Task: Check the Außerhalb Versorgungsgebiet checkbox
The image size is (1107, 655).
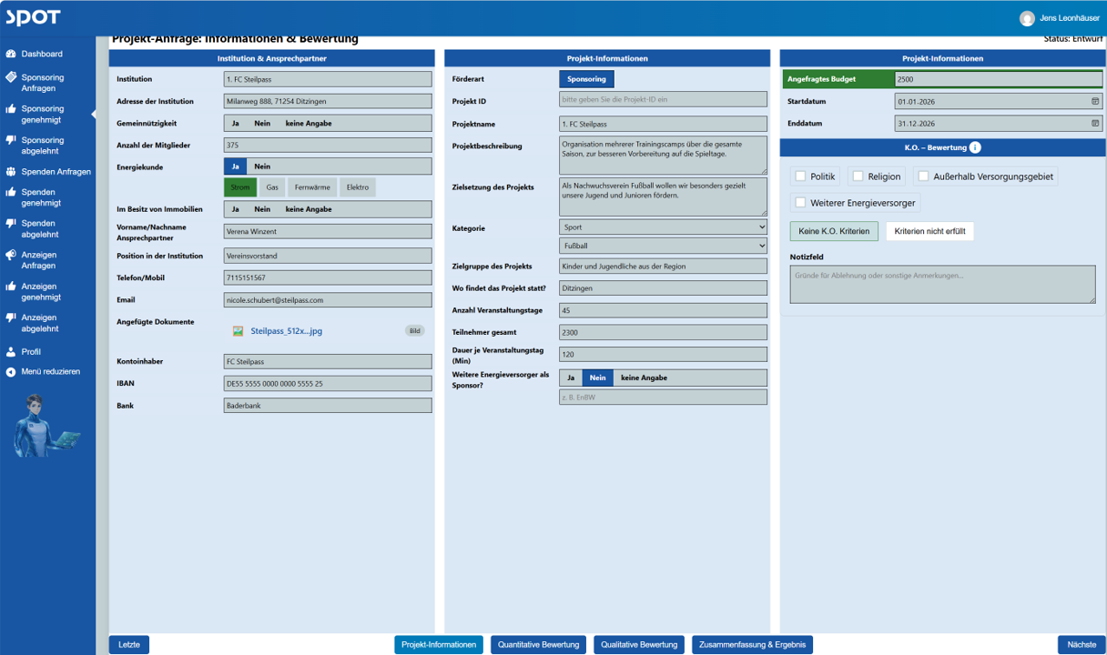Action: 923,176
